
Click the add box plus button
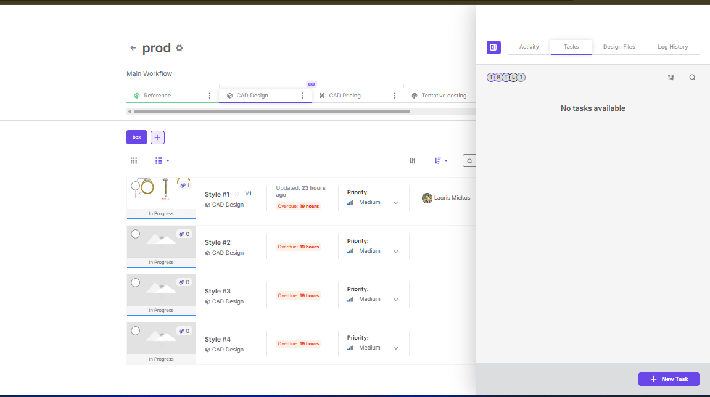click(157, 137)
